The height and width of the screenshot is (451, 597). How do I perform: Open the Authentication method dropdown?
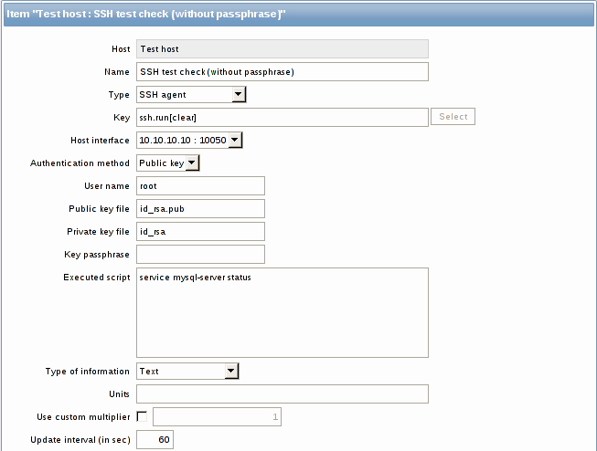tap(192, 163)
